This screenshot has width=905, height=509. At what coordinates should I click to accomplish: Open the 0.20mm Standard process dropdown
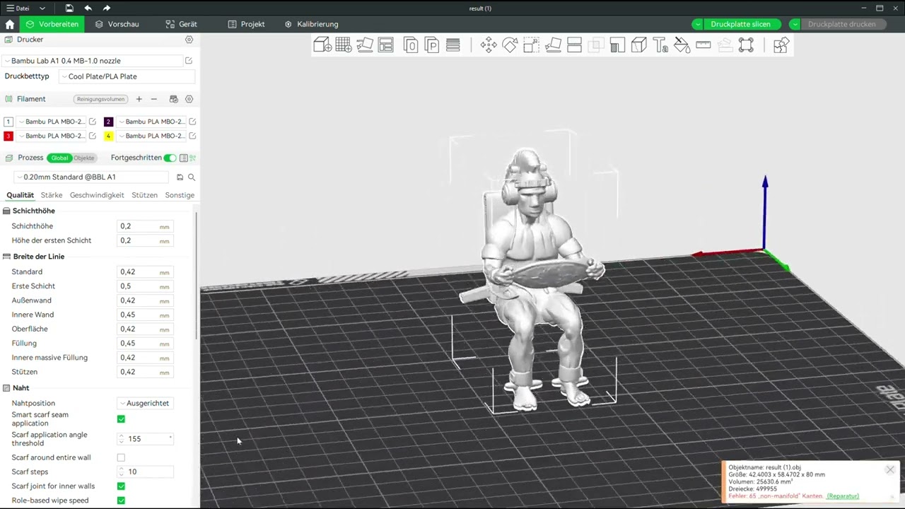pyautogui.click(x=91, y=177)
